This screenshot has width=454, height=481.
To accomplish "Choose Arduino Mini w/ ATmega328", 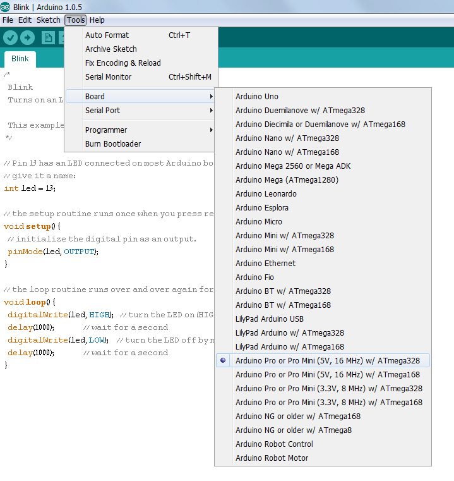I will pos(323,236).
